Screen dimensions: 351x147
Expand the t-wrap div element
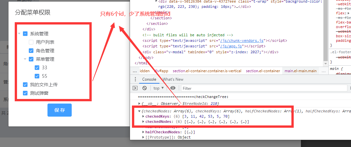click(x=156, y=1)
